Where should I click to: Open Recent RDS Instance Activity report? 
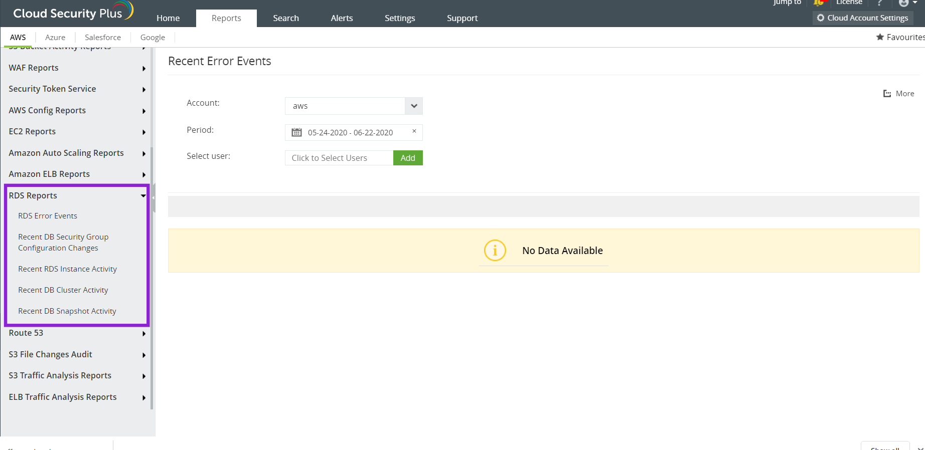67,269
